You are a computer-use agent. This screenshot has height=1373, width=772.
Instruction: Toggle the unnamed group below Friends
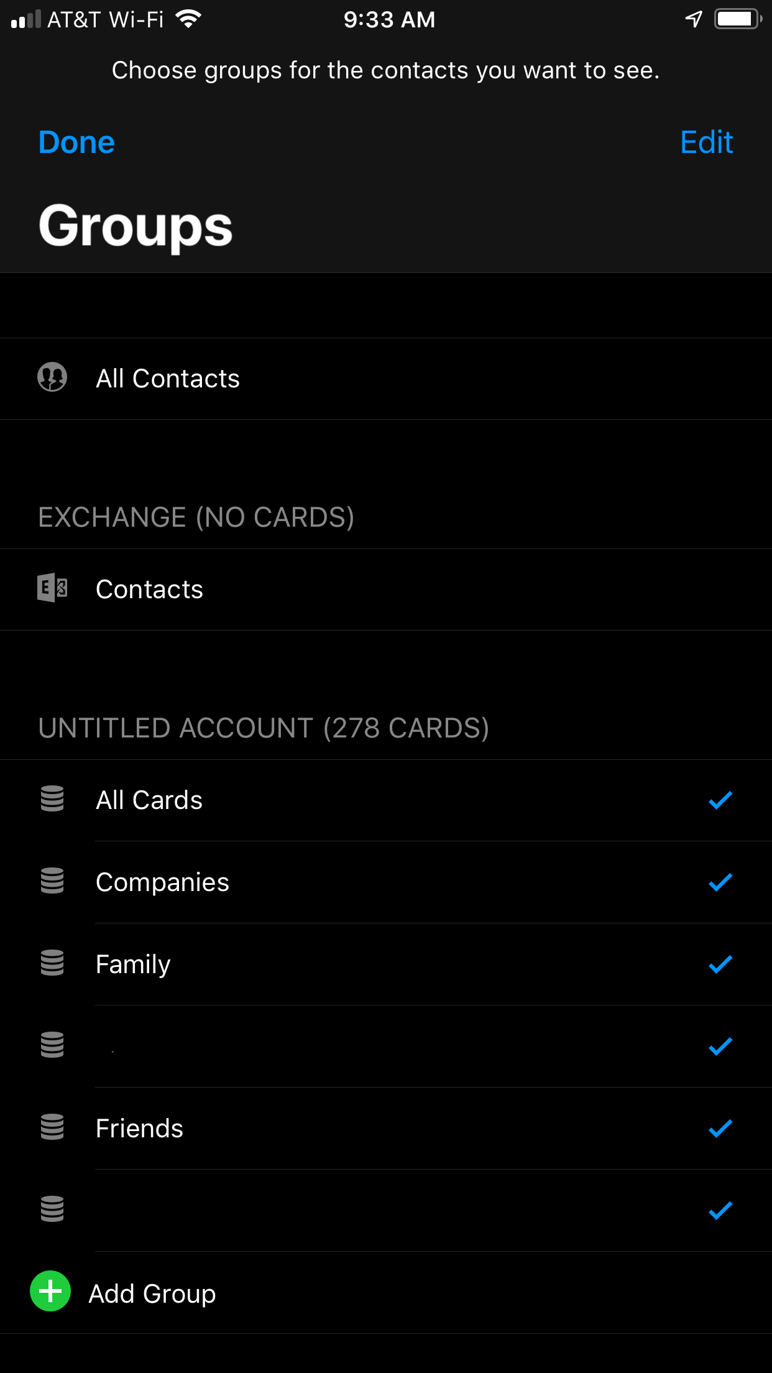click(386, 1210)
